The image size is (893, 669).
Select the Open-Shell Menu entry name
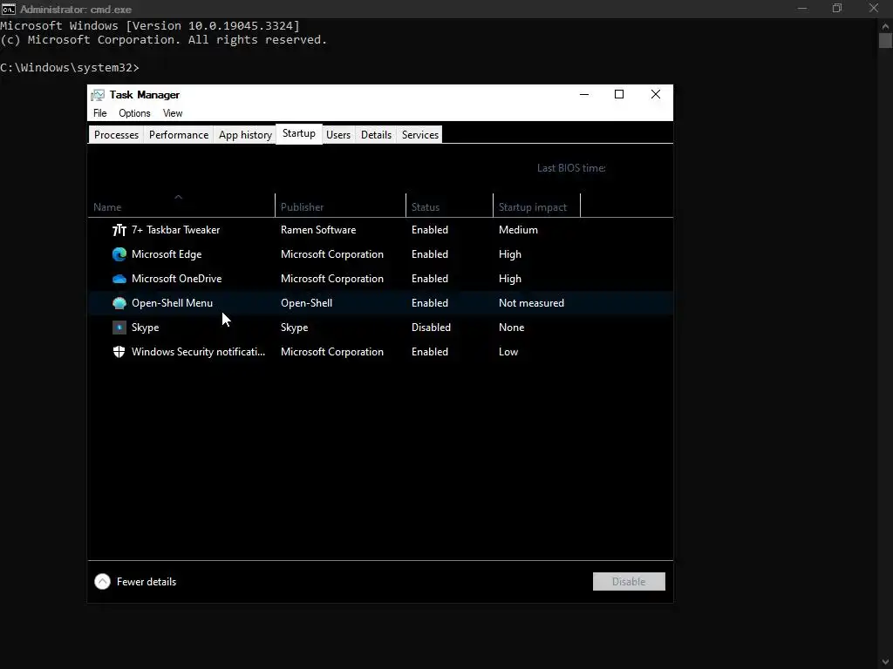coord(172,303)
